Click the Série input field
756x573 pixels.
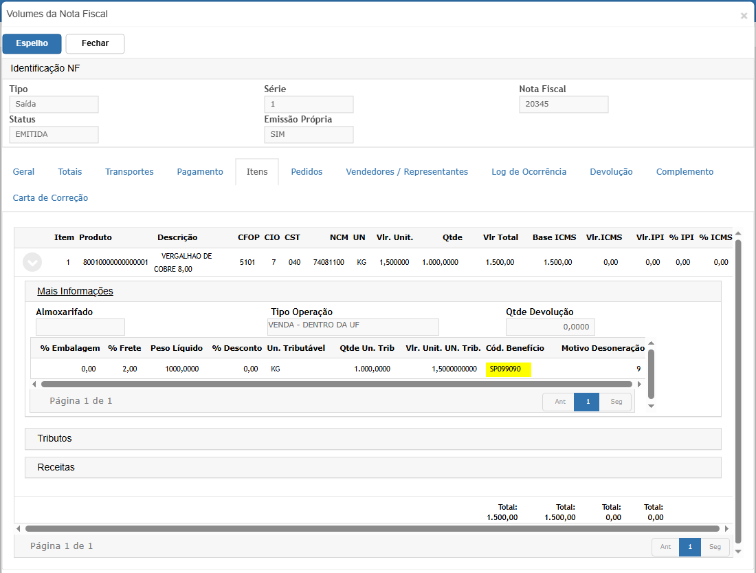click(x=309, y=105)
